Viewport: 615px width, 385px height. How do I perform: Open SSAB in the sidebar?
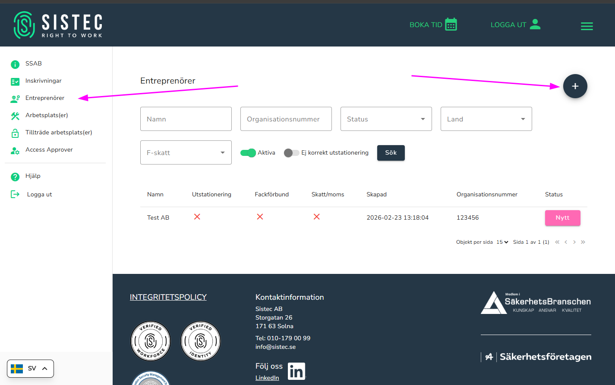click(x=34, y=64)
